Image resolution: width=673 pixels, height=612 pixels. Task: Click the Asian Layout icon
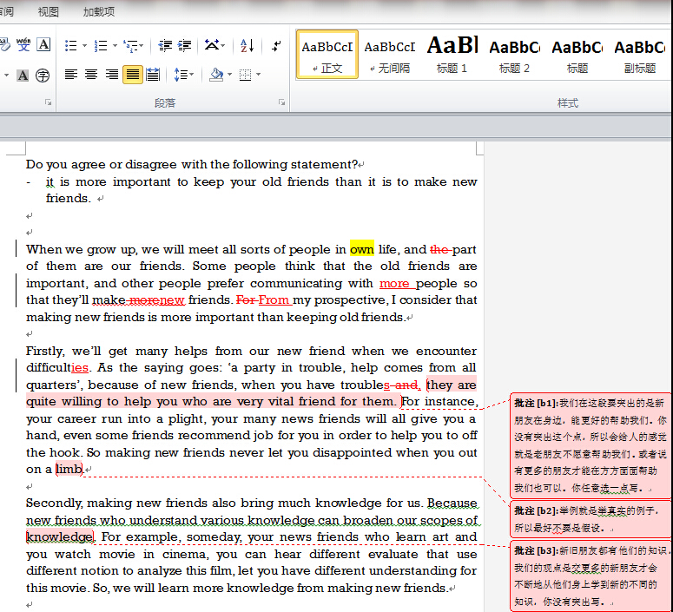click(212, 44)
